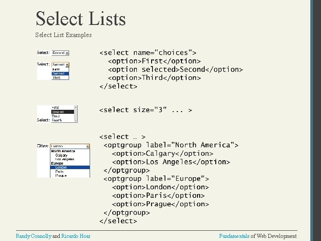Select 'Fourth' in the size 3 listbox

click(62, 120)
